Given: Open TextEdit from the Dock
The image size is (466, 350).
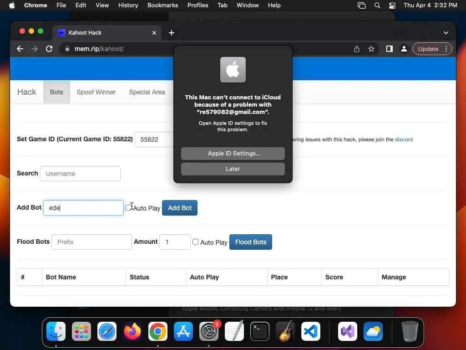Looking at the screenshot, I should click(x=234, y=331).
